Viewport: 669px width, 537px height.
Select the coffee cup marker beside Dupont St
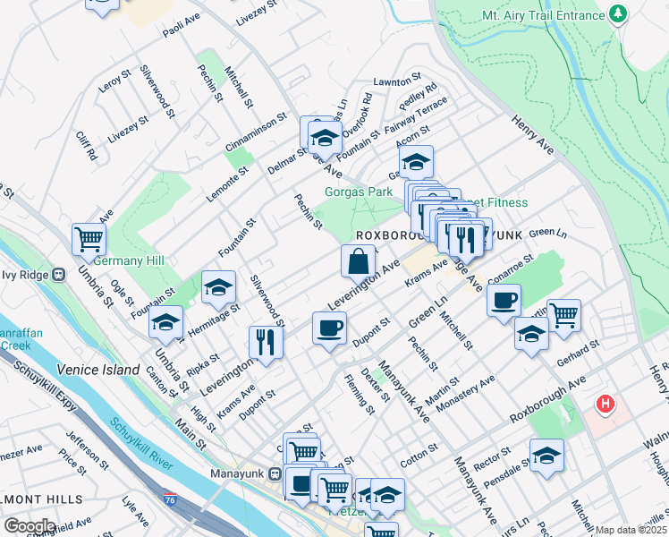click(329, 330)
